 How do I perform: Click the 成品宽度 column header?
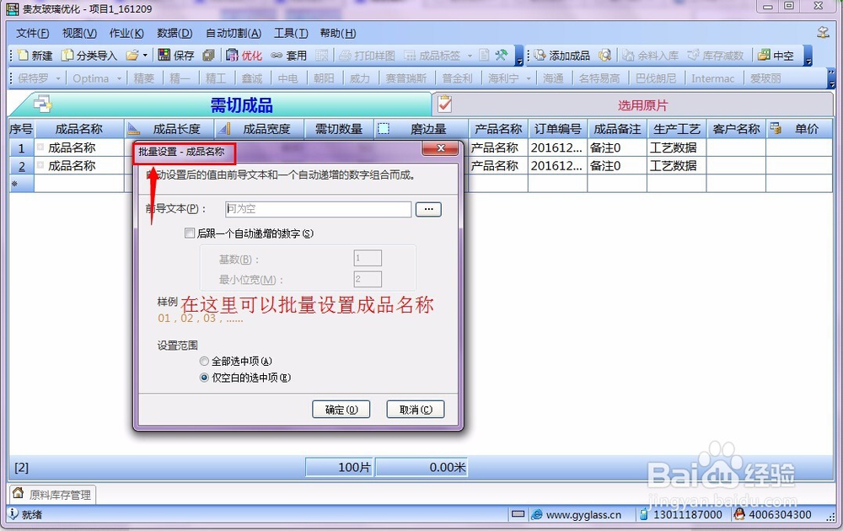[259, 129]
